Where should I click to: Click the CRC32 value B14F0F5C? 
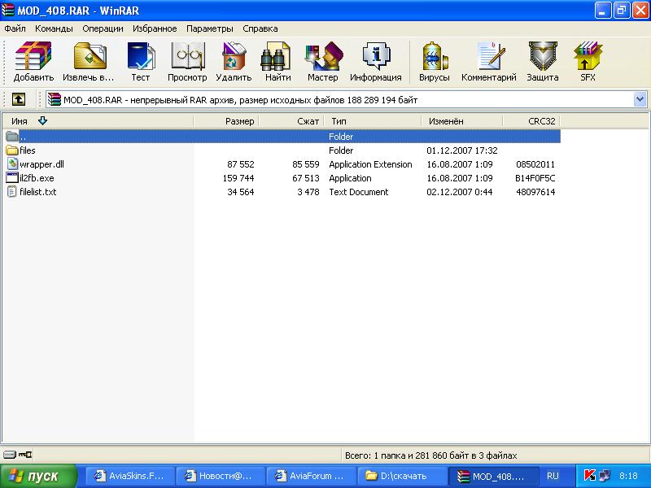point(535,178)
